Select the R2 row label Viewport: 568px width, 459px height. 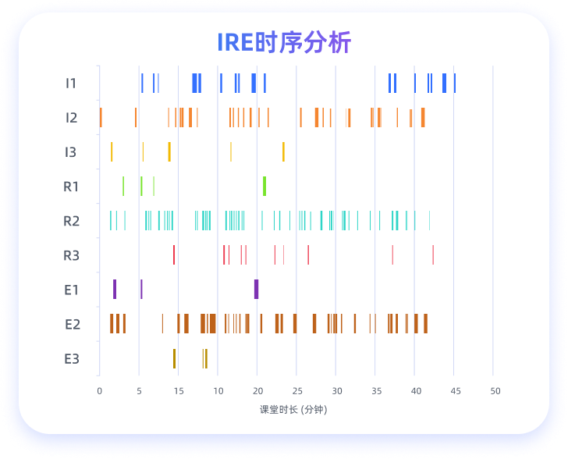pos(71,221)
